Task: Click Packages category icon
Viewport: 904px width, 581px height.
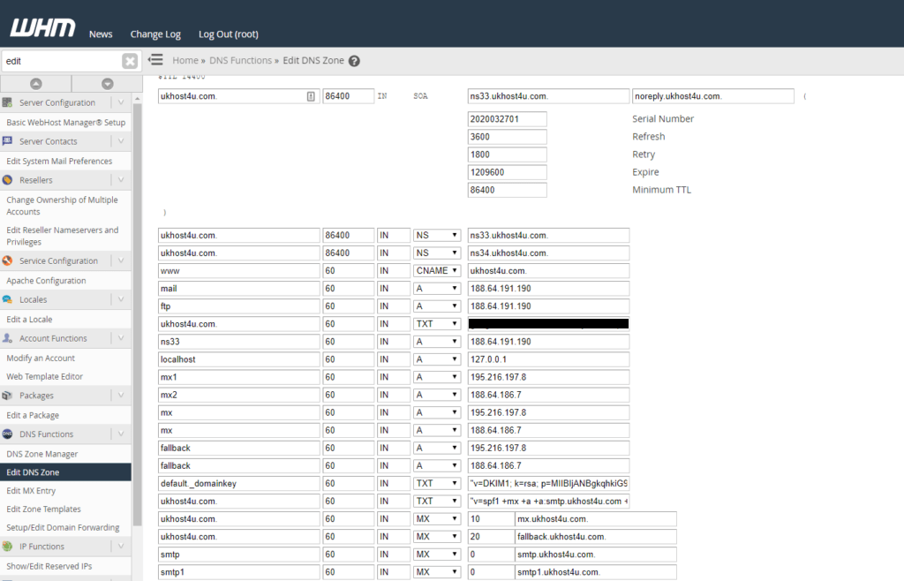Action: [x=7, y=396]
